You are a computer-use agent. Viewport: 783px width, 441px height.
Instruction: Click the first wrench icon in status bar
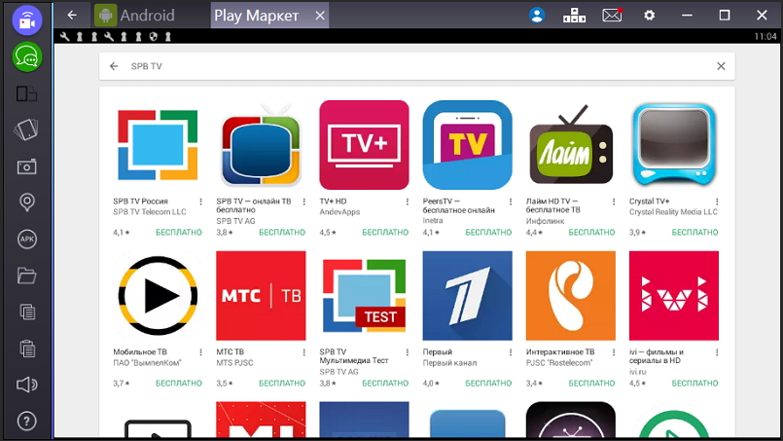coord(64,36)
